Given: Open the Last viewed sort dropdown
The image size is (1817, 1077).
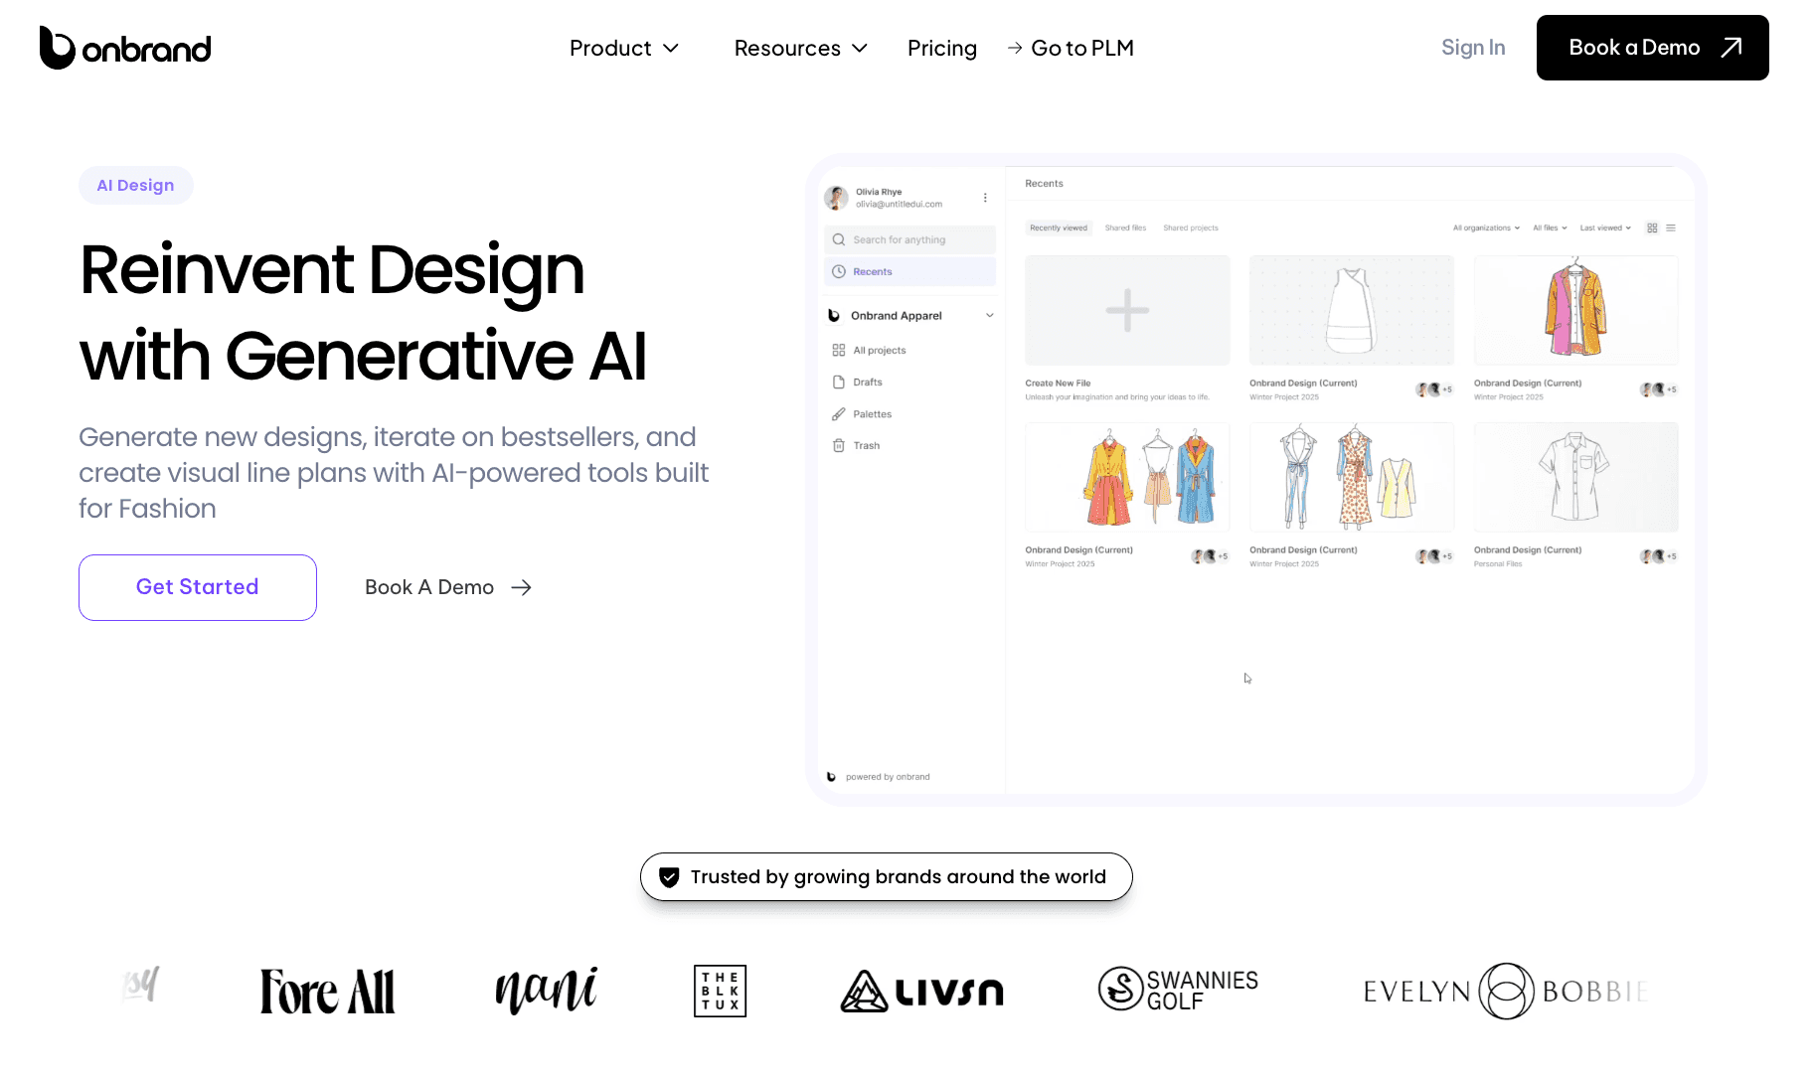Looking at the screenshot, I should click(1605, 228).
